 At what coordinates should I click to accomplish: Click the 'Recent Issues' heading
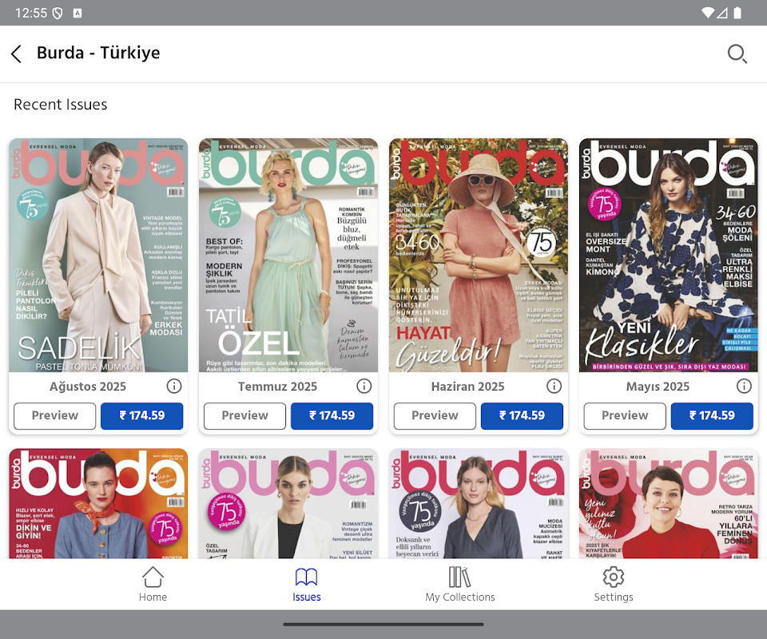point(61,105)
